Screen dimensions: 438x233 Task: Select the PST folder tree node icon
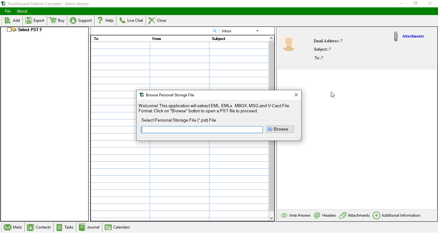(x=14, y=30)
